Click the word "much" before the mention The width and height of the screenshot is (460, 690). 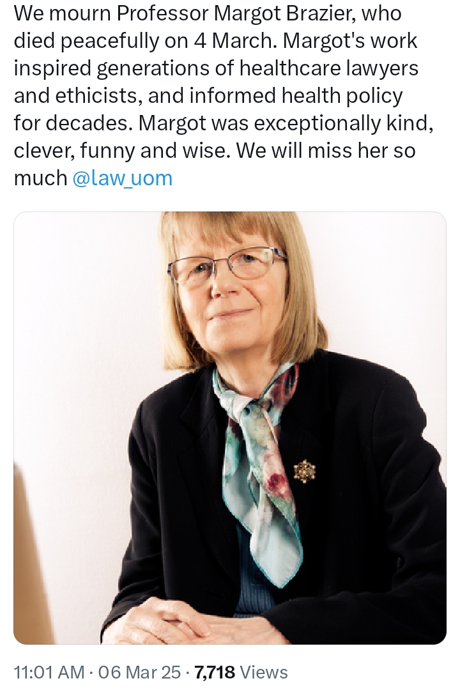(x=40, y=178)
